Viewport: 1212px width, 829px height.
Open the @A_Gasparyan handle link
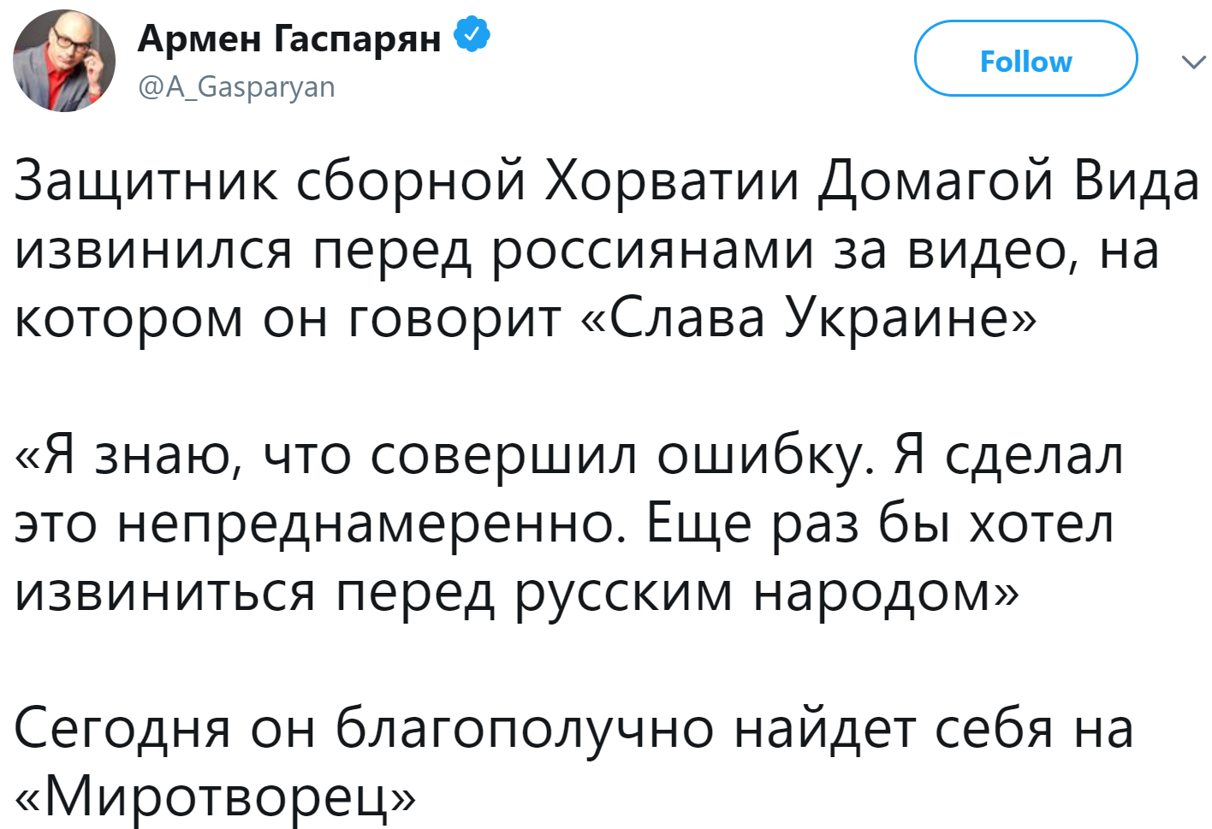click(x=236, y=86)
